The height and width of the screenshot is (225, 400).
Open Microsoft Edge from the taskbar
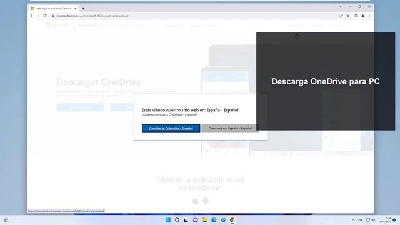click(214, 220)
